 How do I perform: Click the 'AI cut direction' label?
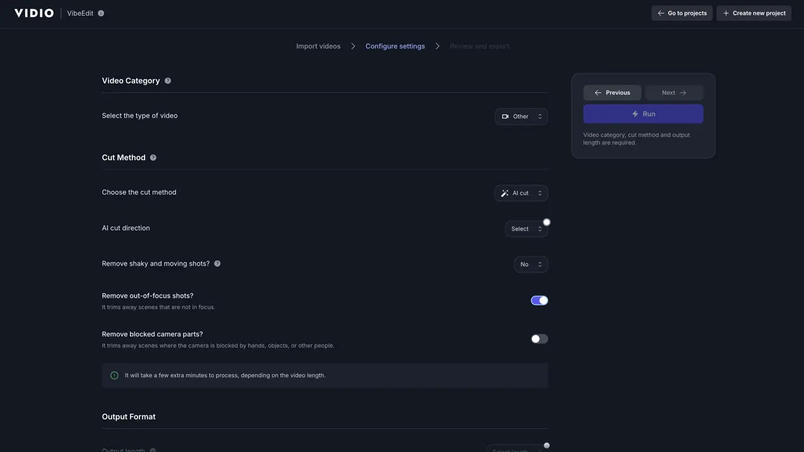tap(126, 228)
